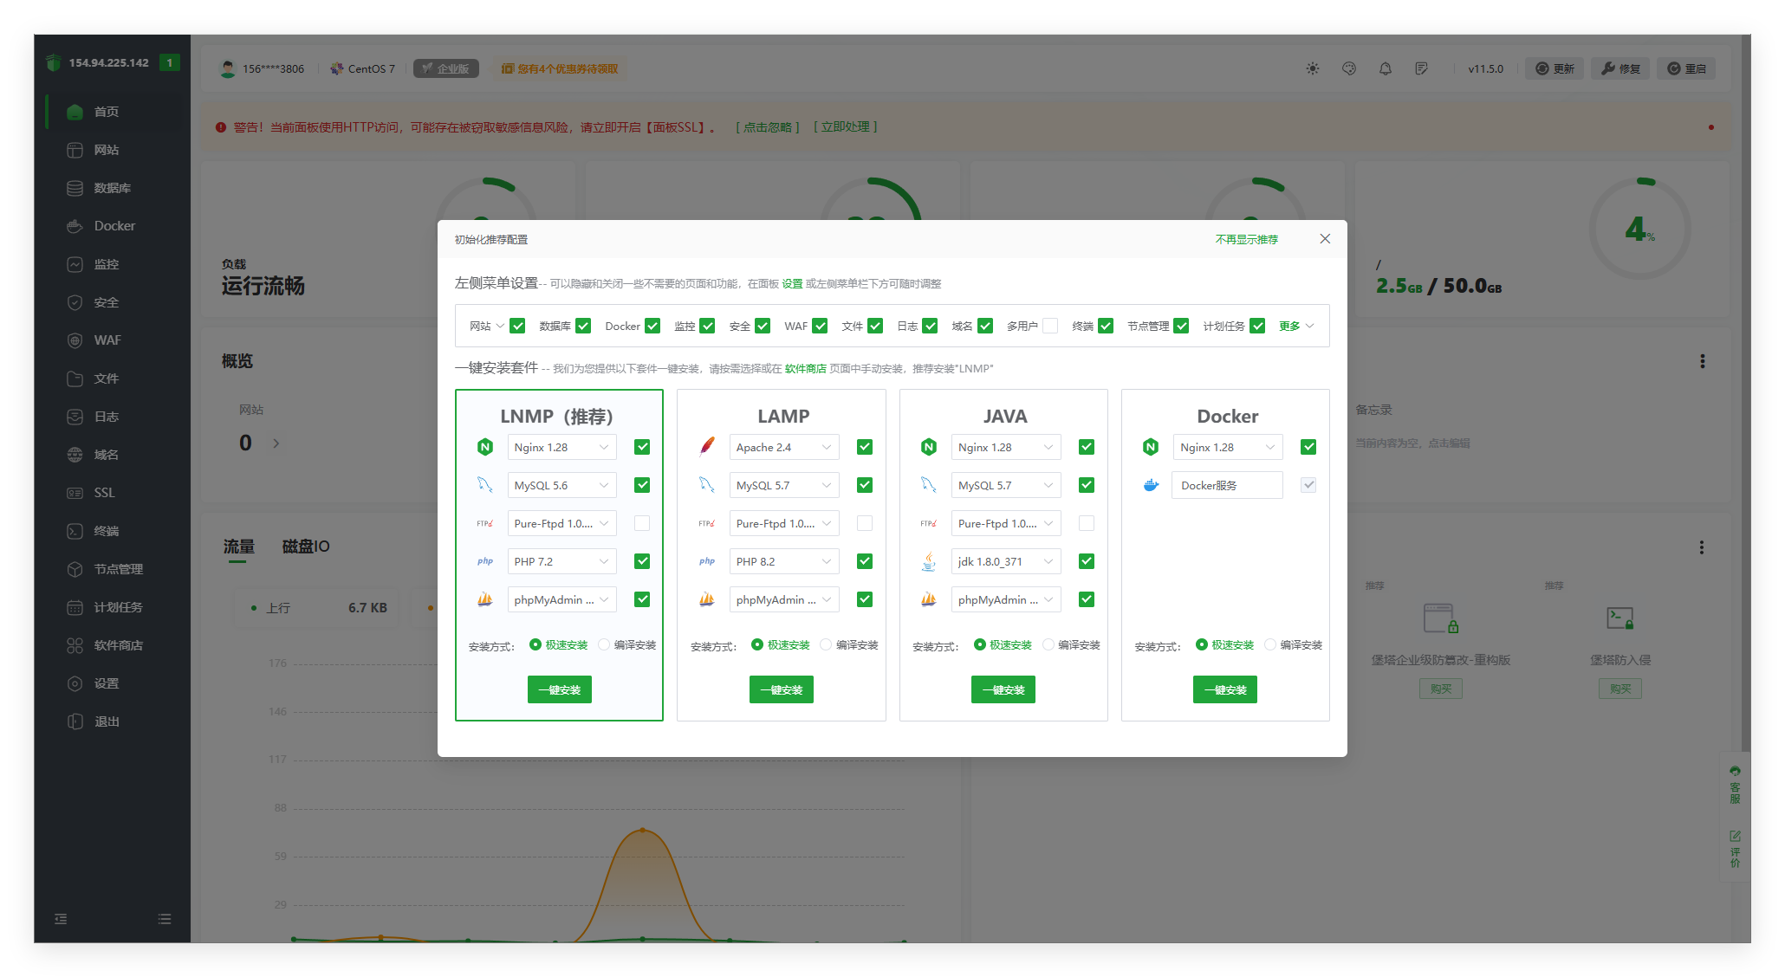Screen dimensions: 1785x977
Task: Click the Docker sidebar icon
Action: point(75,226)
